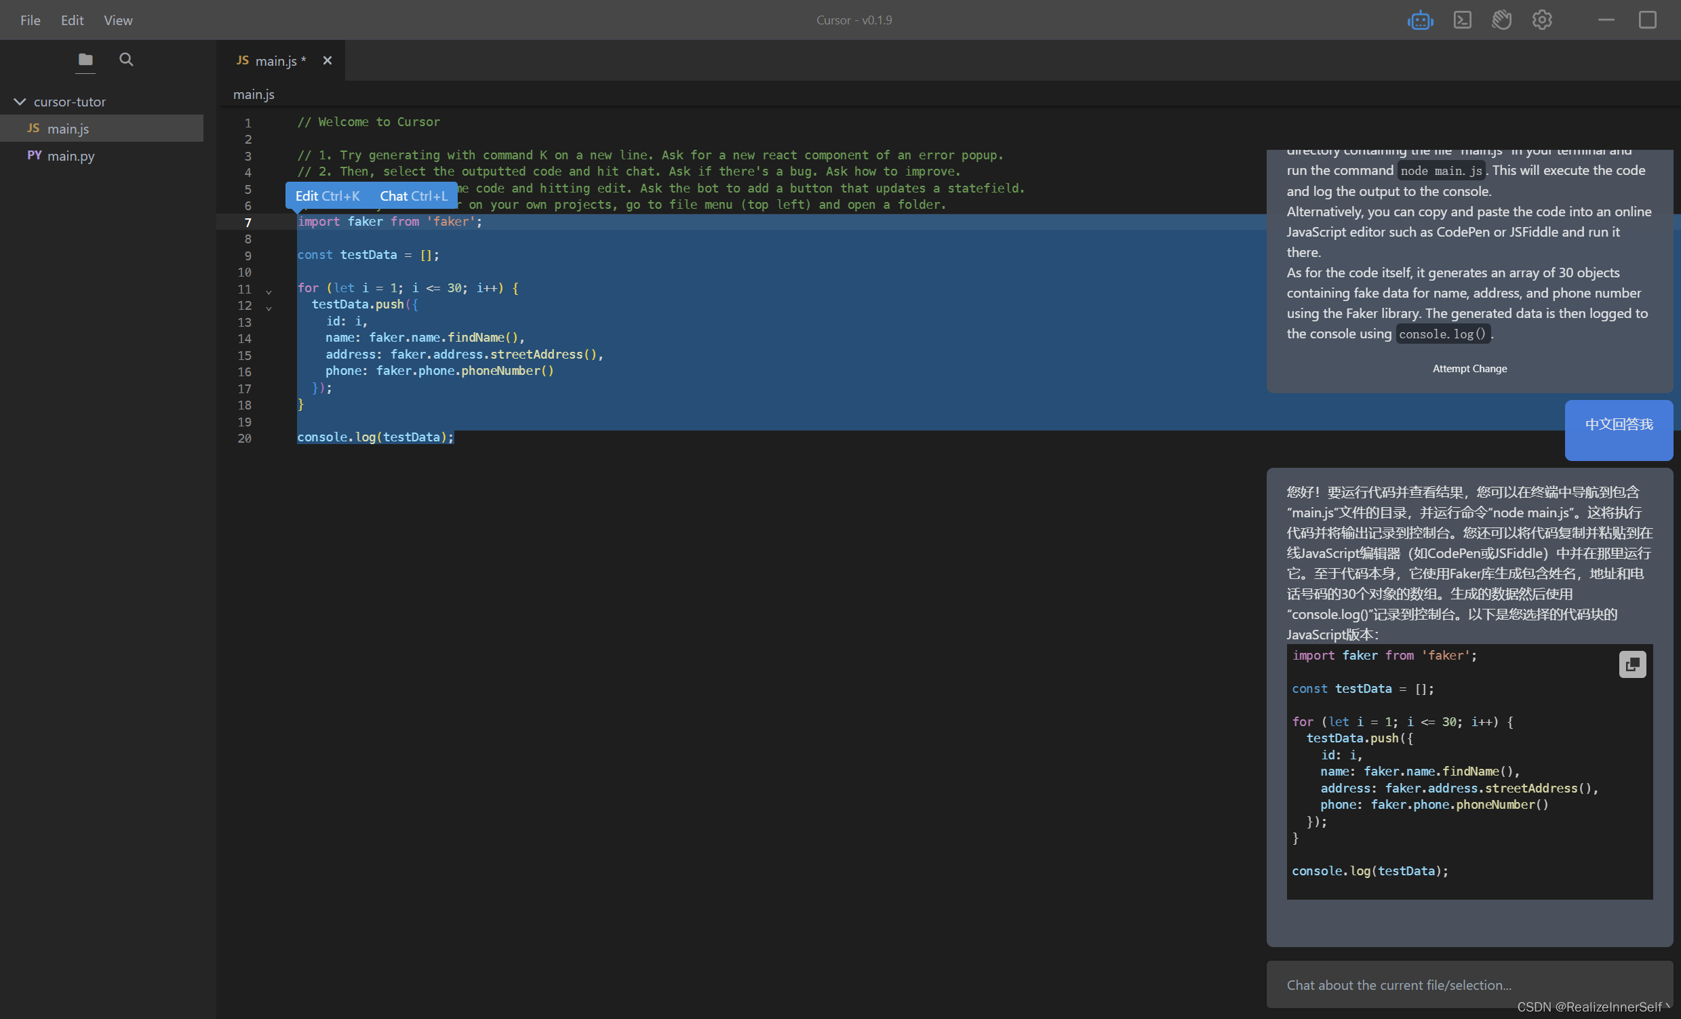1681x1019 pixels.
Task: Close the main.js editor tab
Action: click(328, 61)
